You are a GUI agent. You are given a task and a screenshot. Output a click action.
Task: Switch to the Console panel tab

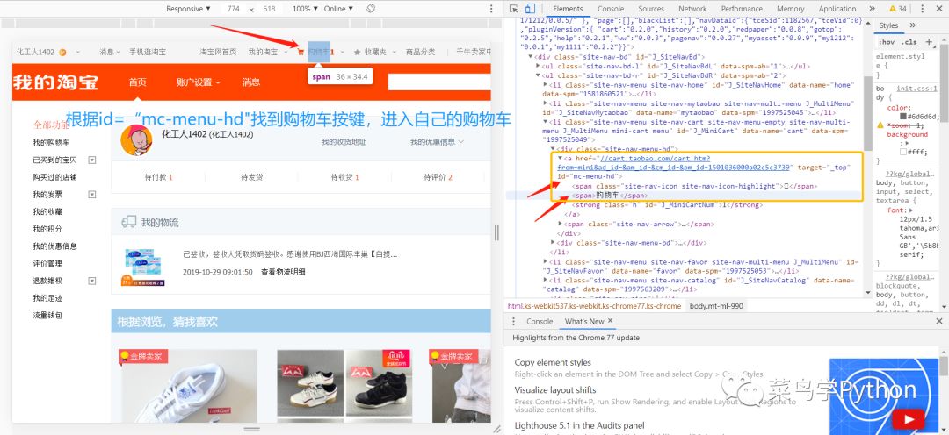pyautogui.click(x=611, y=9)
